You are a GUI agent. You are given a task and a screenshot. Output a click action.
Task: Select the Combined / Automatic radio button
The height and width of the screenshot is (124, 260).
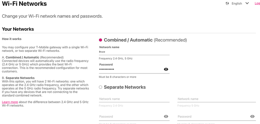click(x=101, y=40)
